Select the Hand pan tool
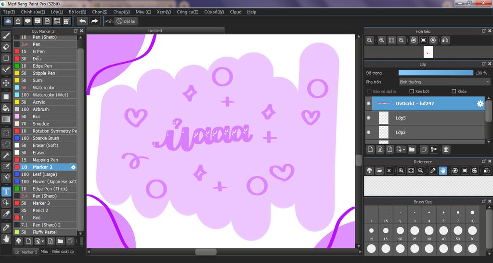 point(6,238)
